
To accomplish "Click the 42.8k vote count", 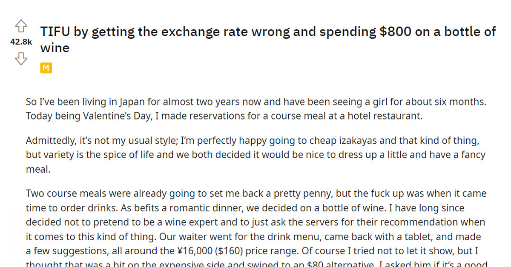I will coord(21,41).
